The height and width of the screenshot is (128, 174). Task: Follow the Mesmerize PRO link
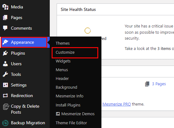pos(117,104)
